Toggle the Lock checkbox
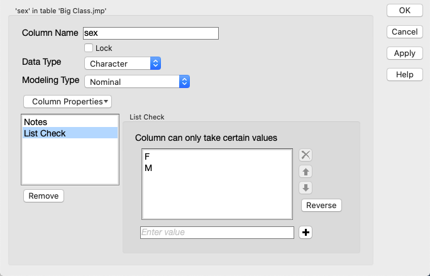 click(89, 48)
